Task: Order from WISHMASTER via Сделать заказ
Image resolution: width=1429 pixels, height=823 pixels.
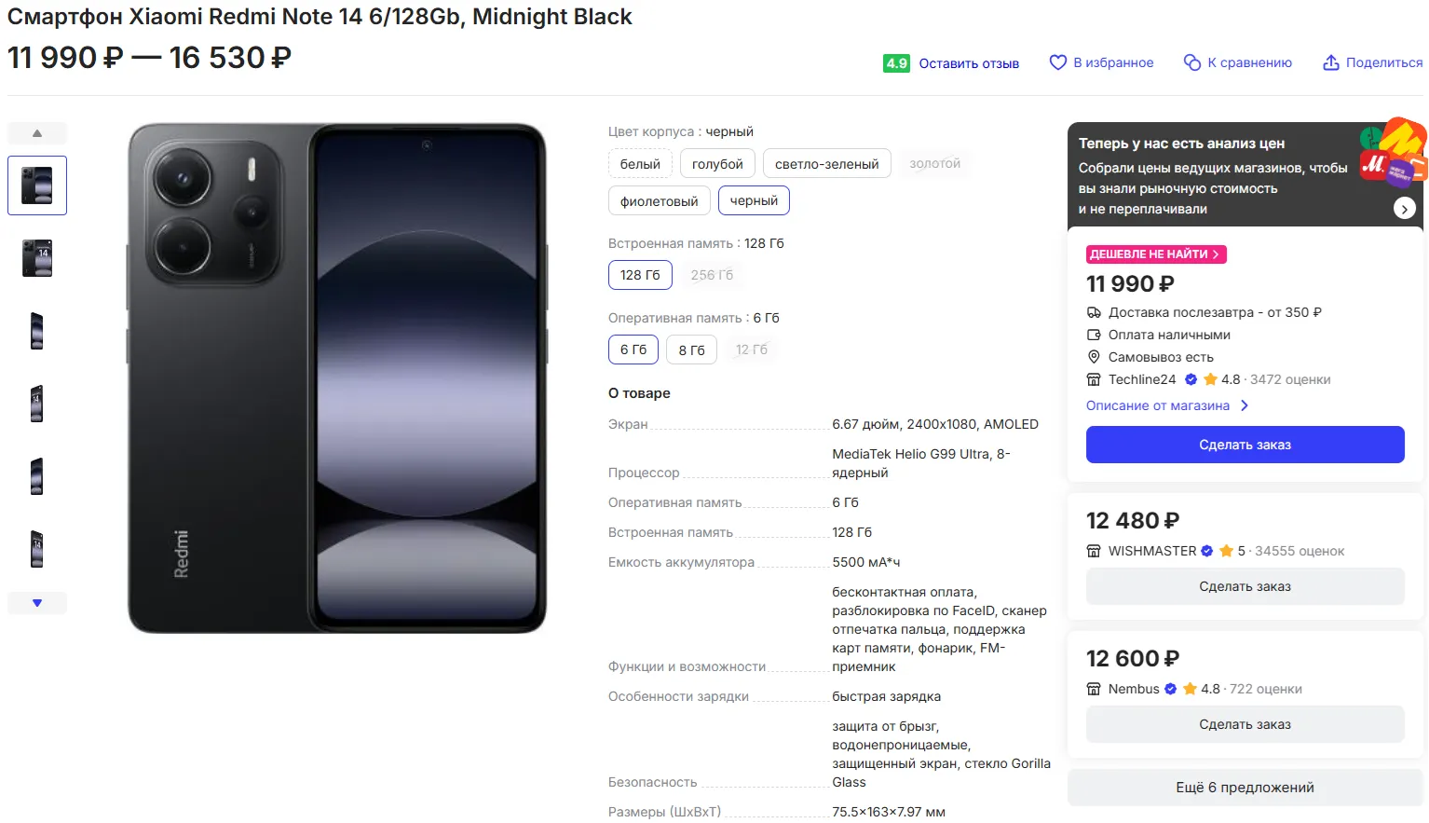Action: point(1245,586)
